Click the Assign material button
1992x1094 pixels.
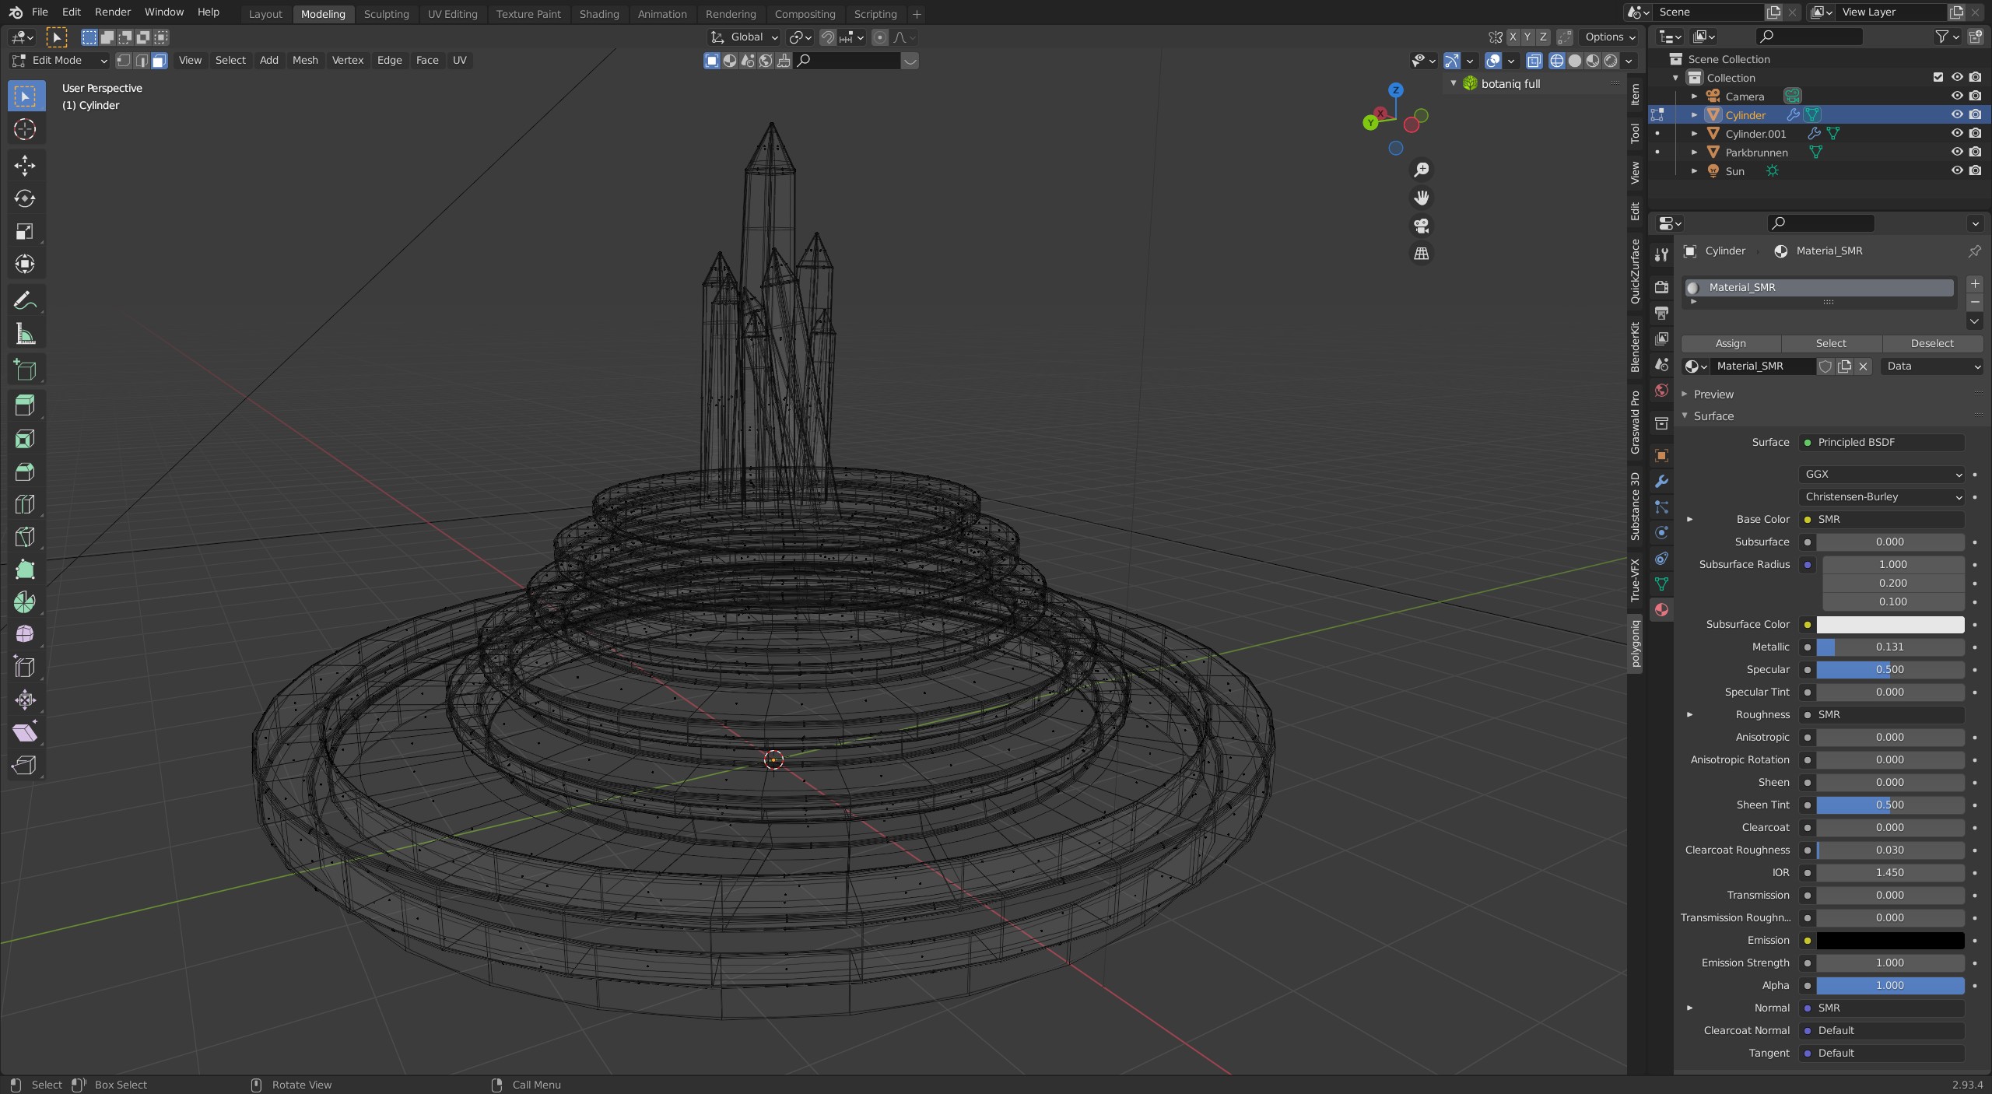click(1730, 343)
